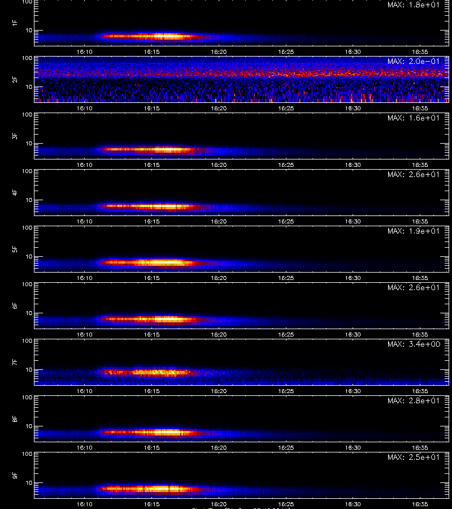The height and width of the screenshot is (509, 452).
Task: Click the 16:30 time label under 5F panel
Action: click(353, 278)
